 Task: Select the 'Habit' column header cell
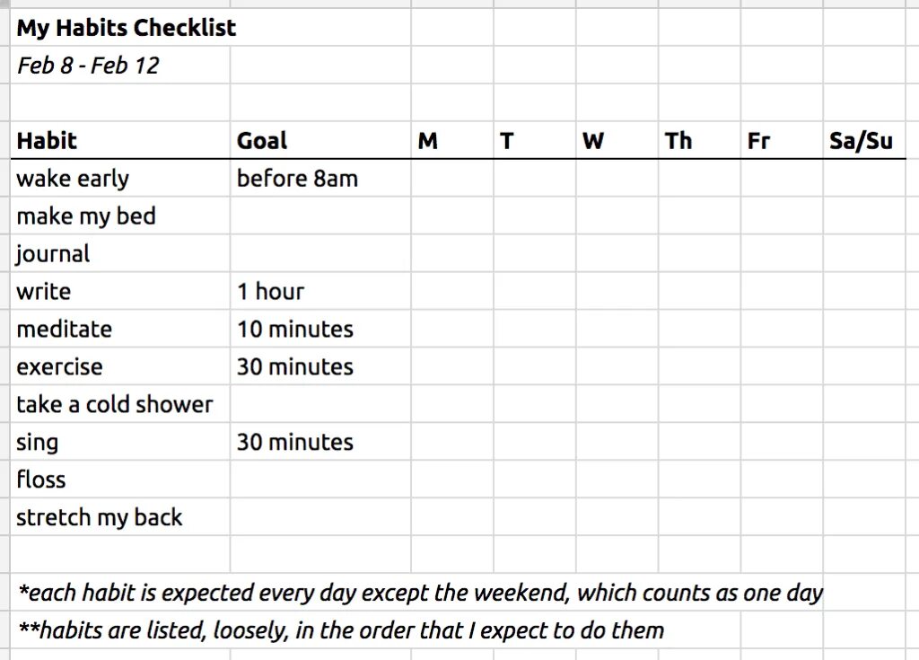click(120, 140)
